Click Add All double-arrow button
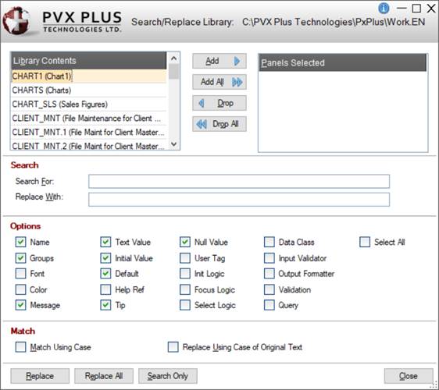This screenshot has height=390, width=439. pyautogui.click(x=219, y=82)
